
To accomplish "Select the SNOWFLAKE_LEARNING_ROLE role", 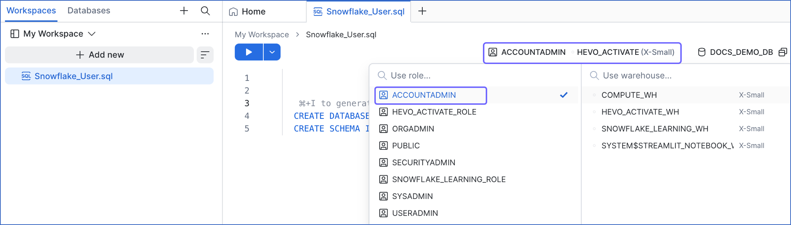I will click(x=476, y=180).
